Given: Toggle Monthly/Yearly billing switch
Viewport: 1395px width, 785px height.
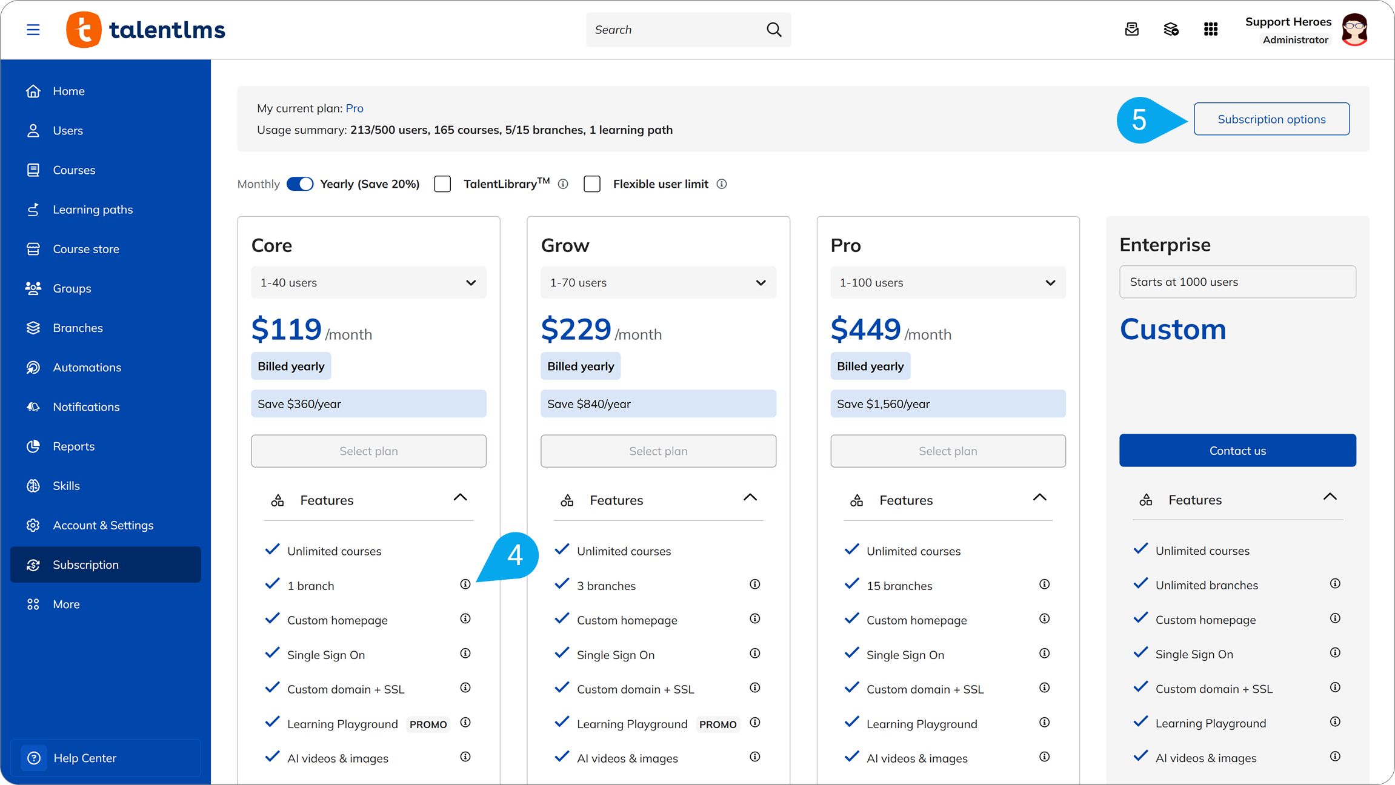Looking at the screenshot, I should [x=300, y=184].
